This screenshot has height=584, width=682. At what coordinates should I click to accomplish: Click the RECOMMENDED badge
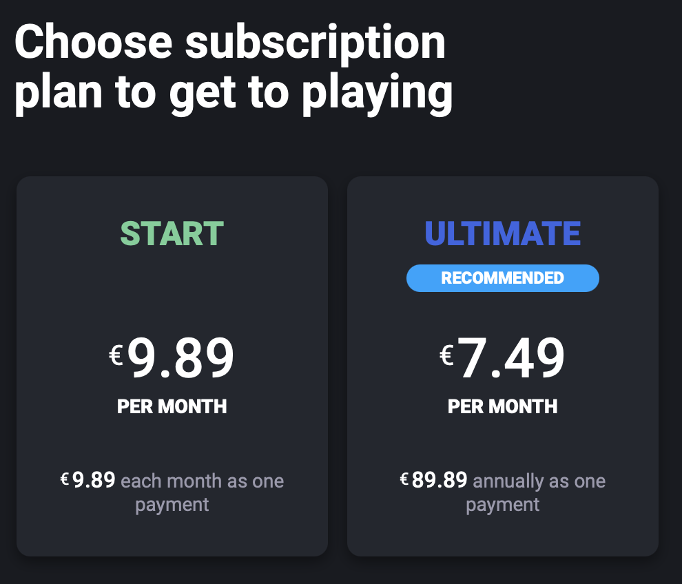point(503,278)
